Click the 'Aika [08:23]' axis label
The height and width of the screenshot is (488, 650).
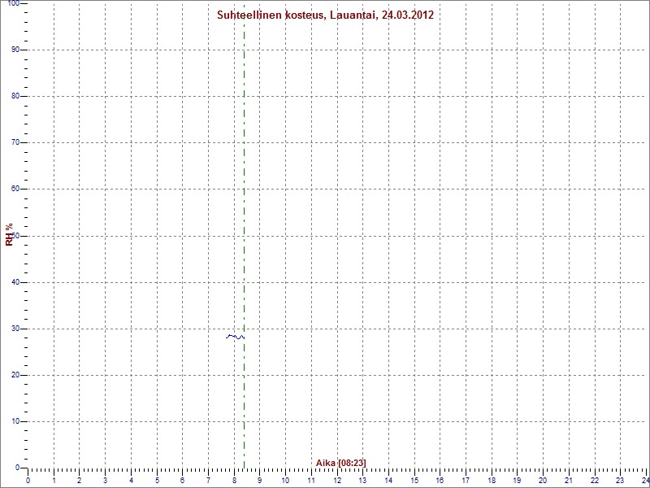pos(340,463)
